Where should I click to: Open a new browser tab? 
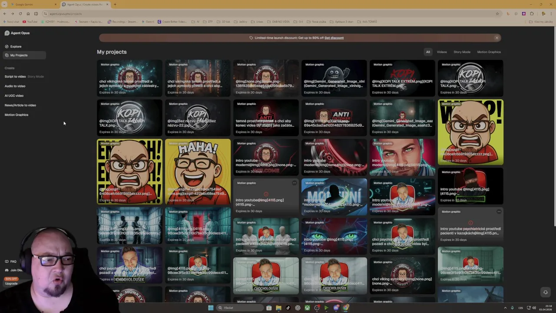[115, 4]
